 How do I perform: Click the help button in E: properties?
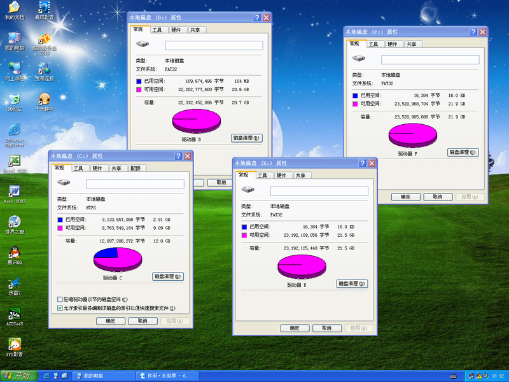point(363,163)
